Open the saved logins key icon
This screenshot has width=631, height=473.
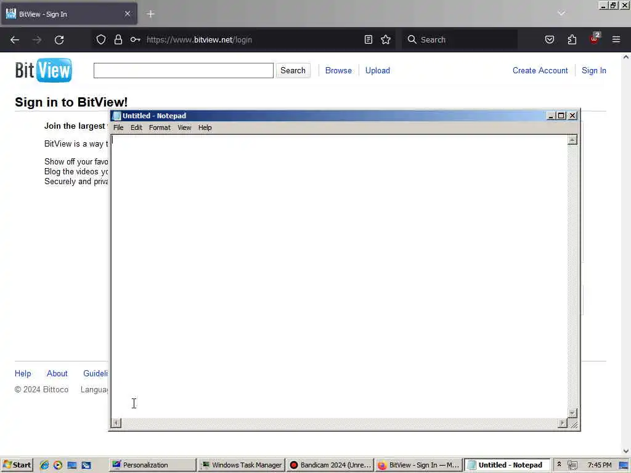click(x=135, y=39)
